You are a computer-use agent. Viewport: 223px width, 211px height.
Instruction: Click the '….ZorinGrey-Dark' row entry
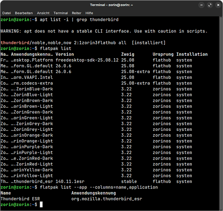coord(32,124)
